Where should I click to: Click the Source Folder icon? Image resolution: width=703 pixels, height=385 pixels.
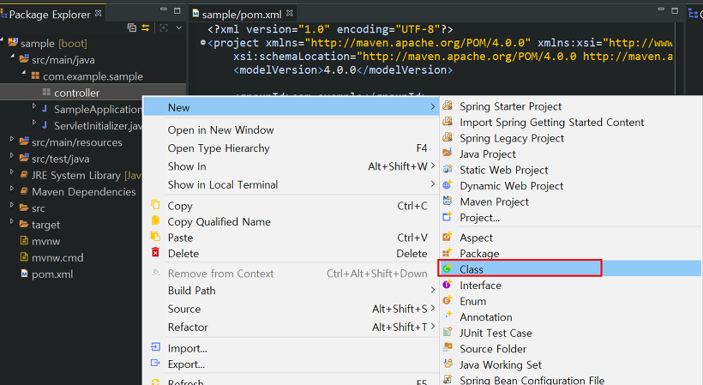point(447,348)
